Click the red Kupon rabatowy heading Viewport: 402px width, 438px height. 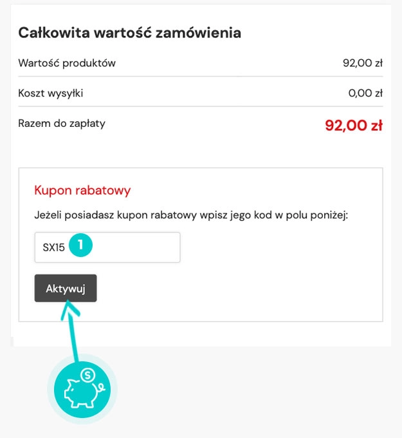tap(82, 191)
